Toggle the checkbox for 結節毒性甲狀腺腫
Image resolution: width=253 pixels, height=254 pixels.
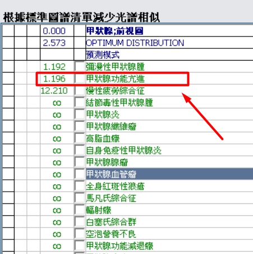coord(80,103)
